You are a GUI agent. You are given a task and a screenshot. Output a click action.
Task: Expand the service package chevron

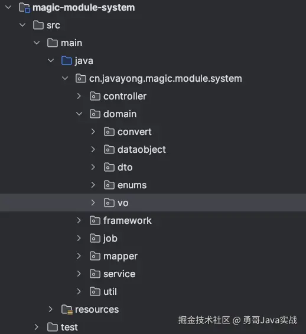(79, 274)
